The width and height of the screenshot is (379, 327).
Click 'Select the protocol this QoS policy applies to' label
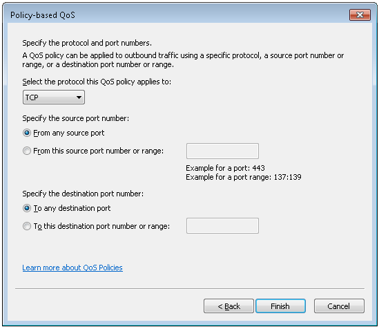(97, 82)
